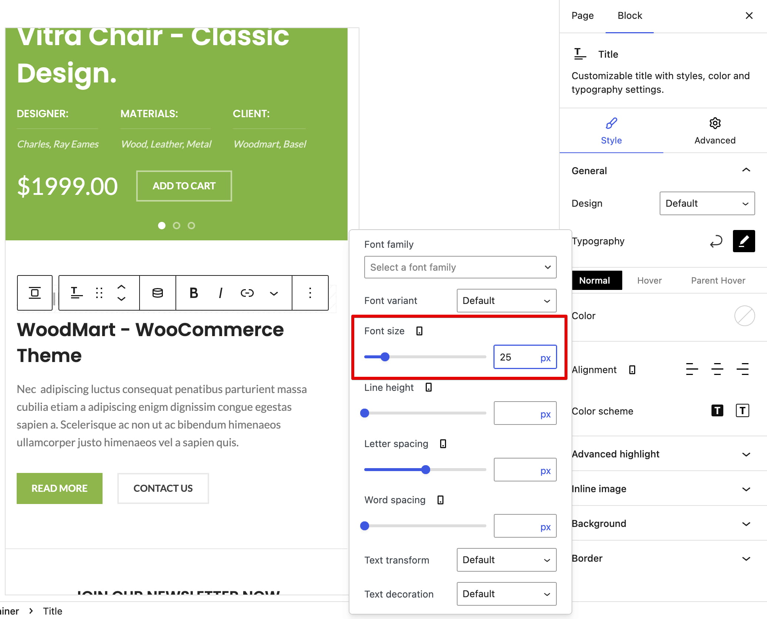
Task: Open more formatting options chevron in toolbar
Action: (274, 294)
